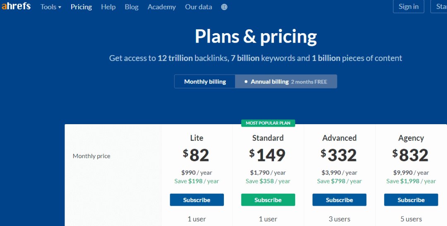Click the Start trial button at top right
Viewport: 447px width, 226px height.
(439, 7)
